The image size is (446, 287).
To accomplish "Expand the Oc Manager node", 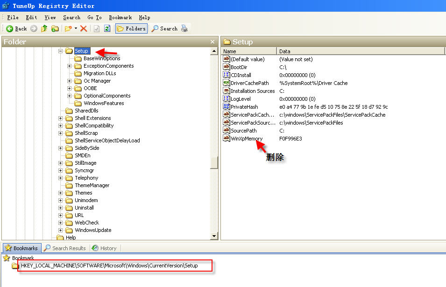I will click(x=69, y=81).
